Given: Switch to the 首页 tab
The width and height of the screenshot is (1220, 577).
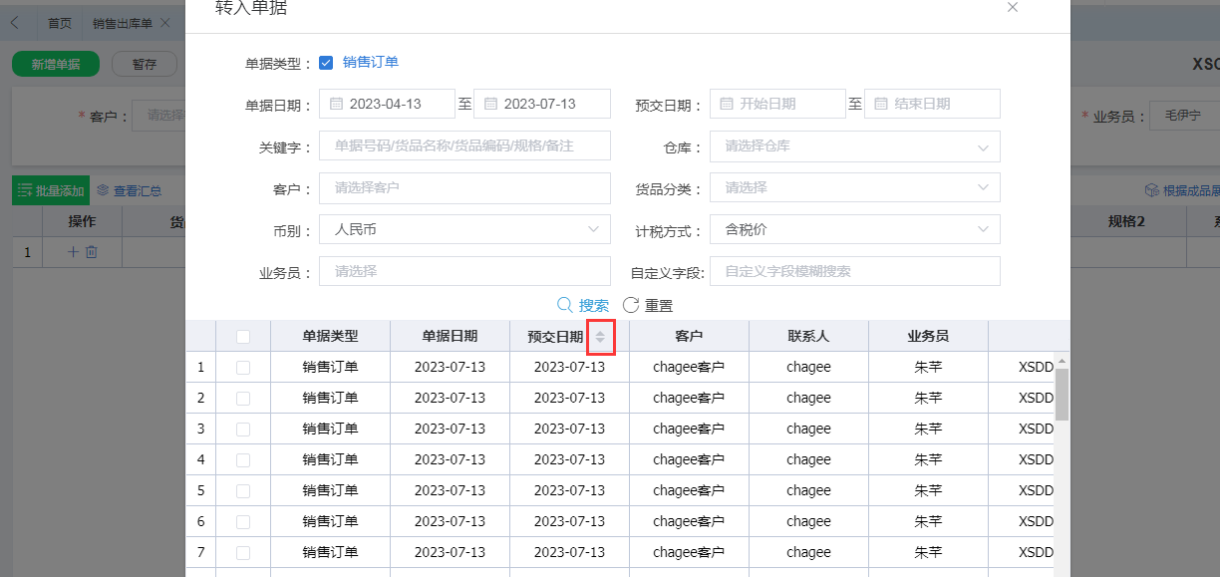Looking at the screenshot, I should 60,23.
